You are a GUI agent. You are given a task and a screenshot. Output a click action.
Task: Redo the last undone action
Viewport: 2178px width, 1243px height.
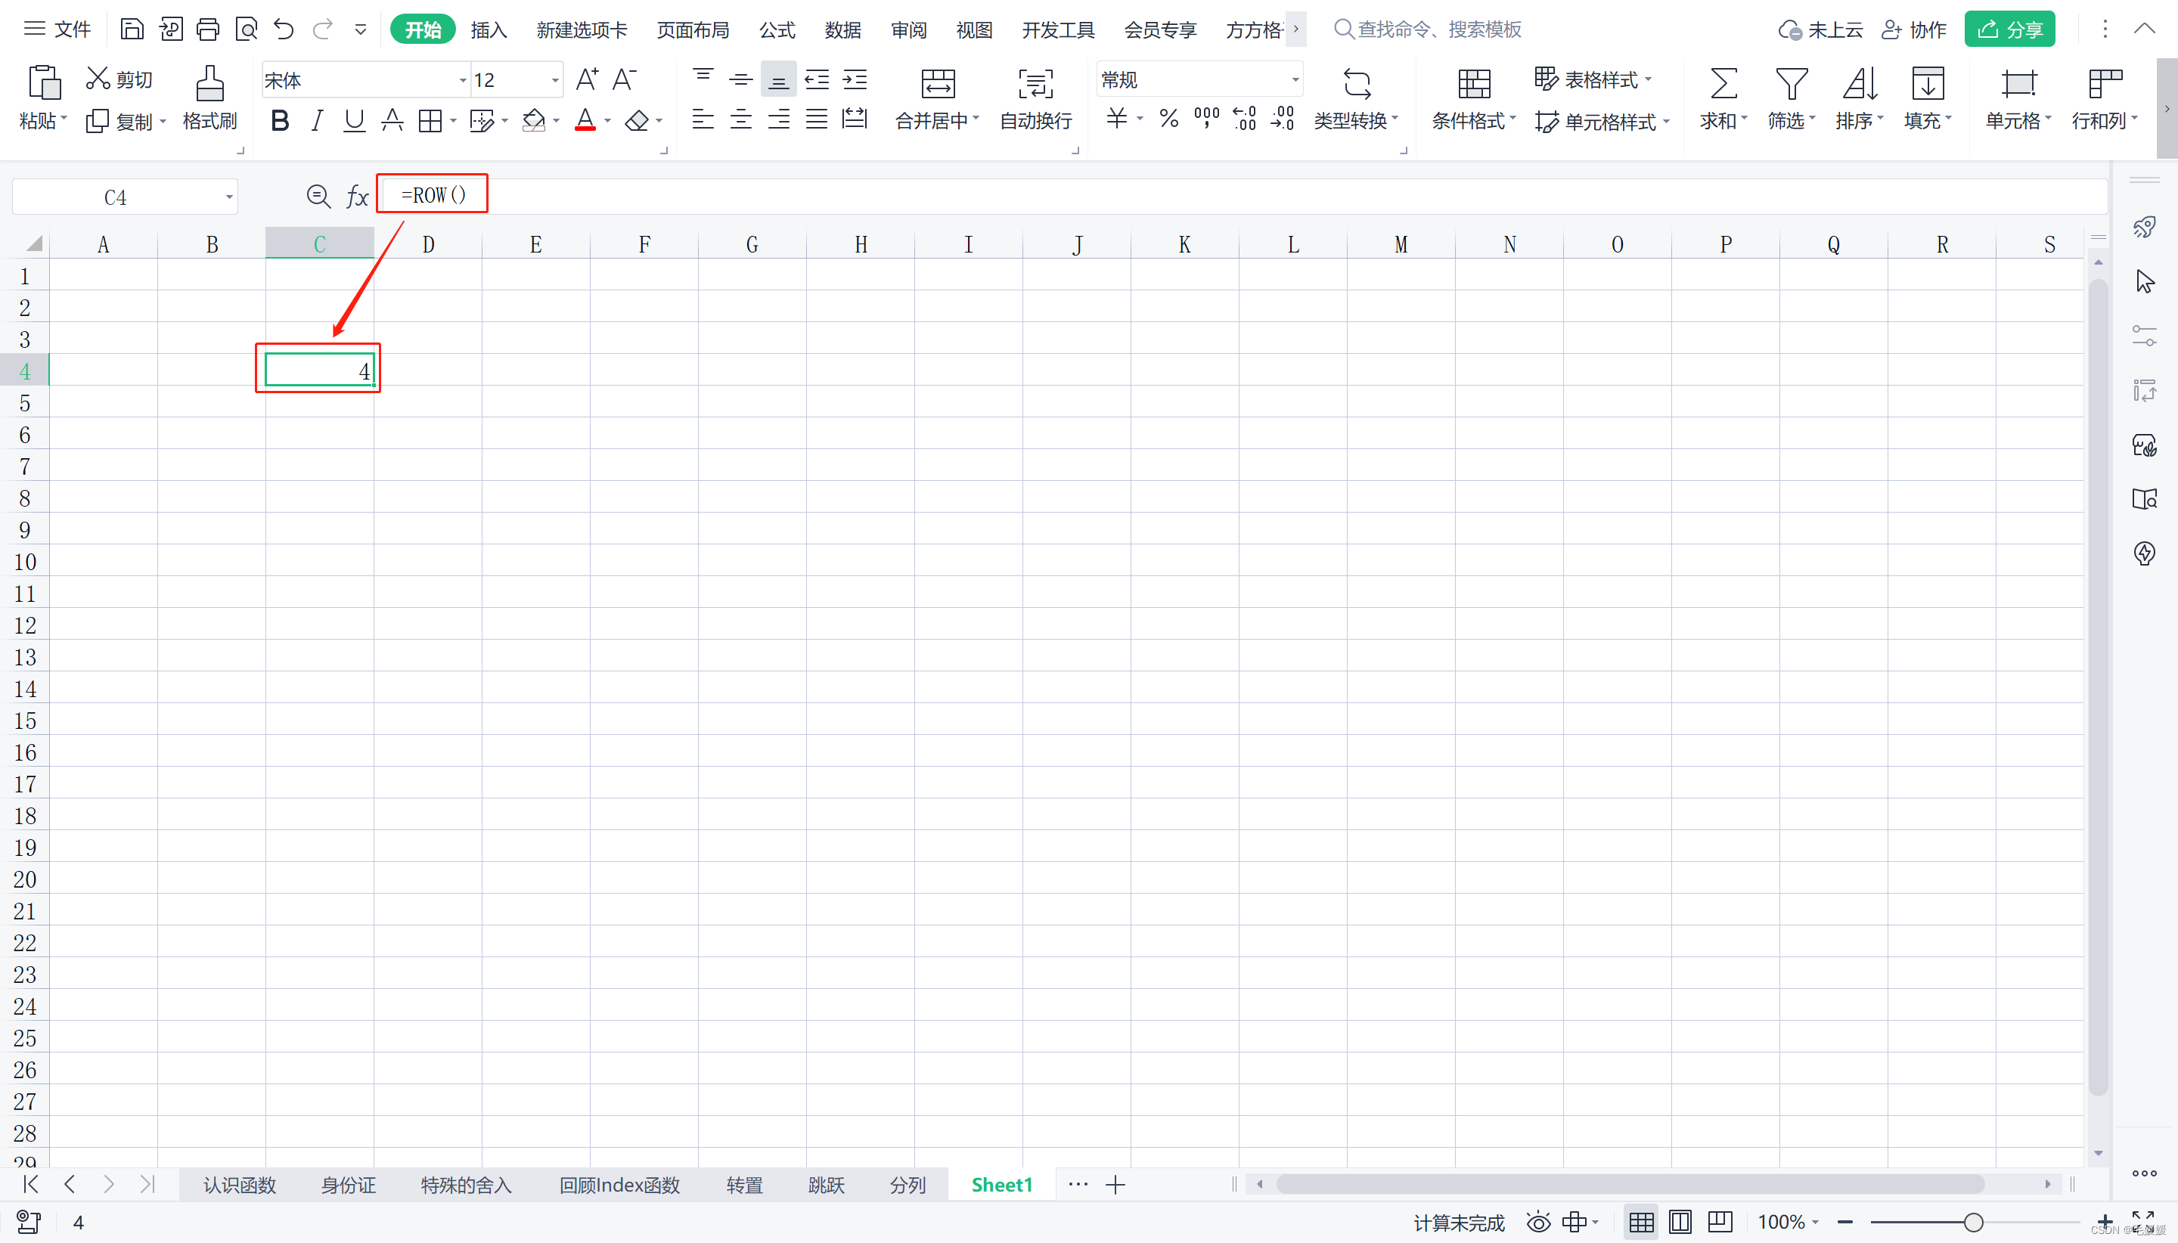coord(322,29)
